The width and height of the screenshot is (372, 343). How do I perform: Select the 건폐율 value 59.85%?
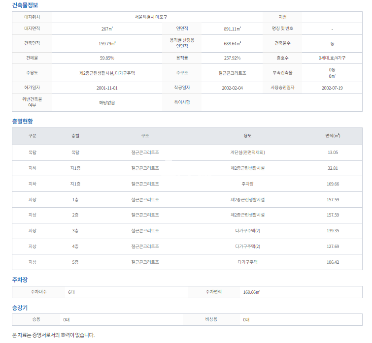tap(107, 58)
